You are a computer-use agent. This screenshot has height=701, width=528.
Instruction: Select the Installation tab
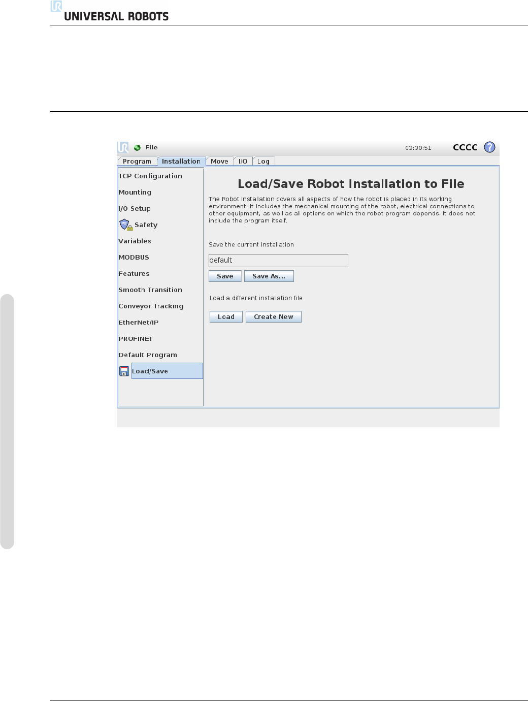(181, 161)
